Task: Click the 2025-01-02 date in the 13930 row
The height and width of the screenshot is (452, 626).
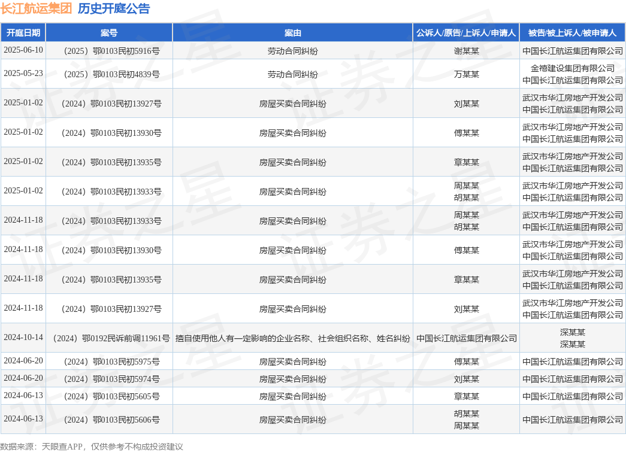Action: click(x=23, y=132)
